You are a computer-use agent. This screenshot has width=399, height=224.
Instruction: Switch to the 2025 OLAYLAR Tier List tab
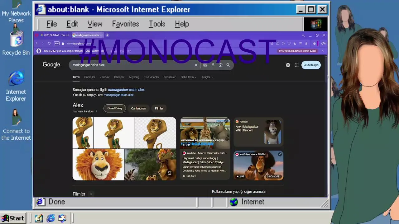point(55,35)
